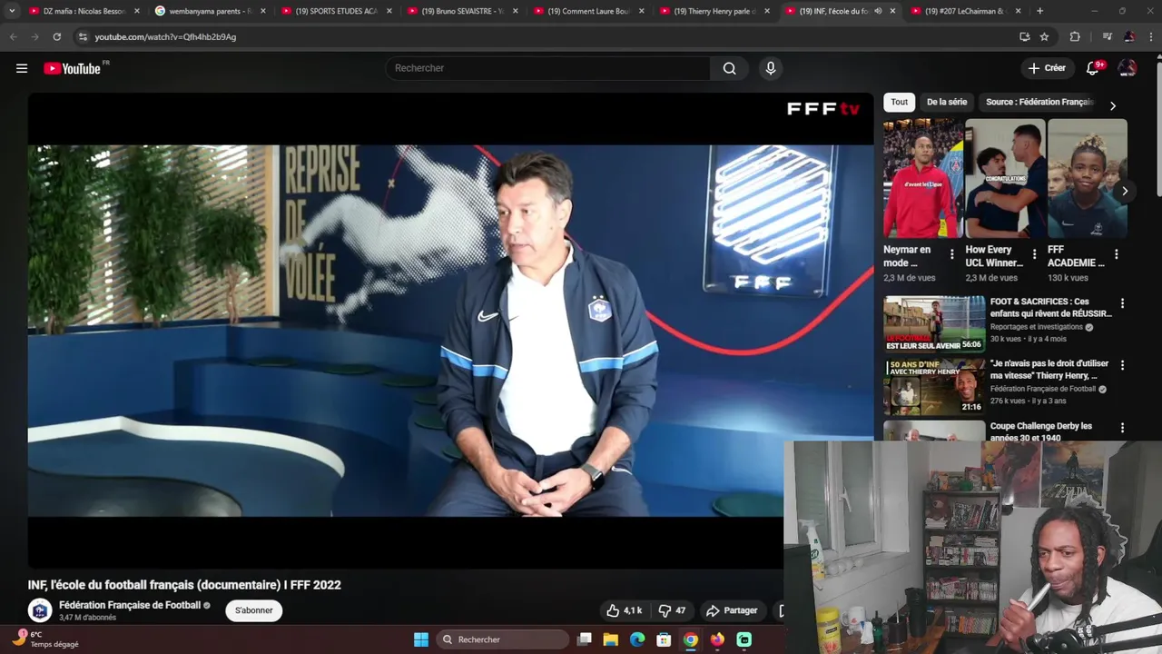Open options for the Neymar short
The height and width of the screenshot is (654, 1162).
951,254
